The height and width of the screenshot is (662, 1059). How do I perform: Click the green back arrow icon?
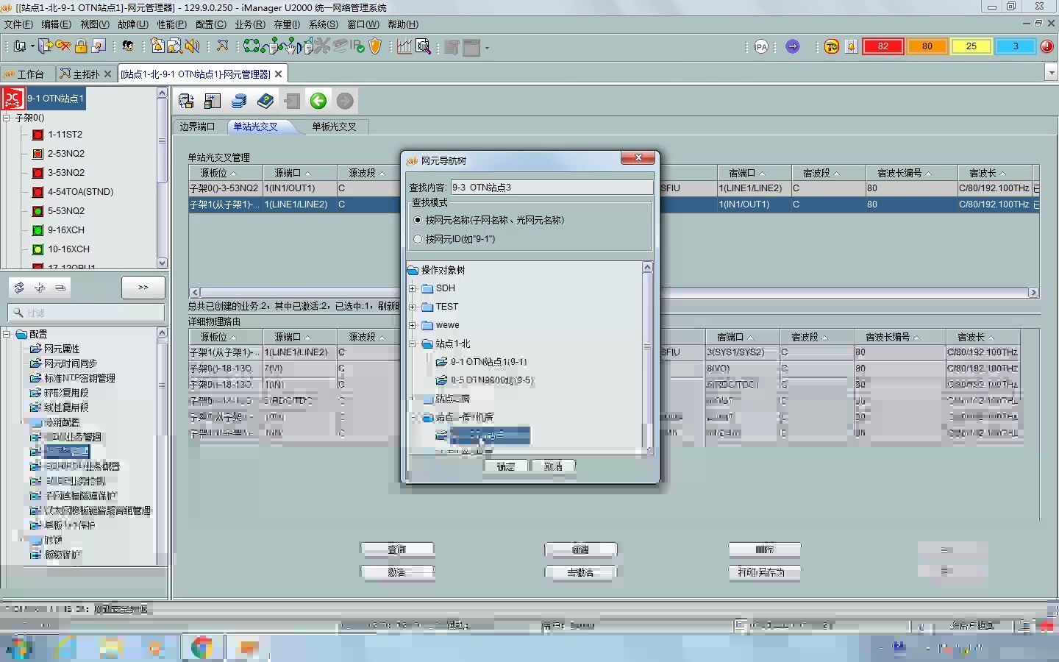coord(318,101)
